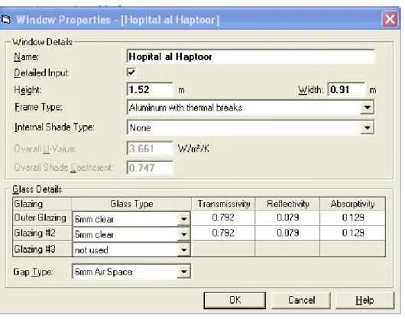Click the Window Properties title bar icon
The image size is (405, 319).
[6, 19]
